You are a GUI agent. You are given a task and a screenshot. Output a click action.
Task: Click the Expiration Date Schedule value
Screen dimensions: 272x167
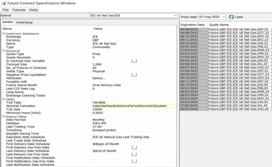click(x=121, y=137)
